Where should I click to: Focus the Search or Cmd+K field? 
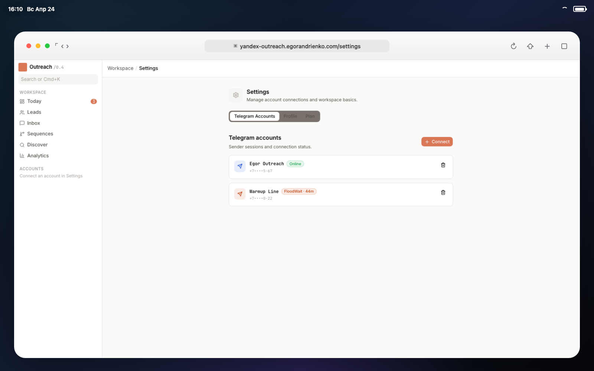pos(58,79)
